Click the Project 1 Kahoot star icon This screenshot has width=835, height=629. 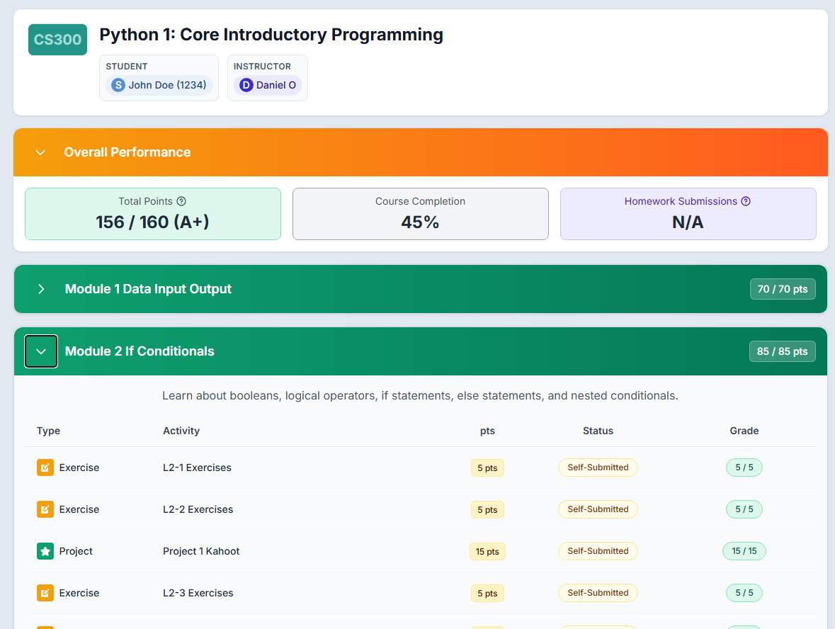[x=45, y=551]
